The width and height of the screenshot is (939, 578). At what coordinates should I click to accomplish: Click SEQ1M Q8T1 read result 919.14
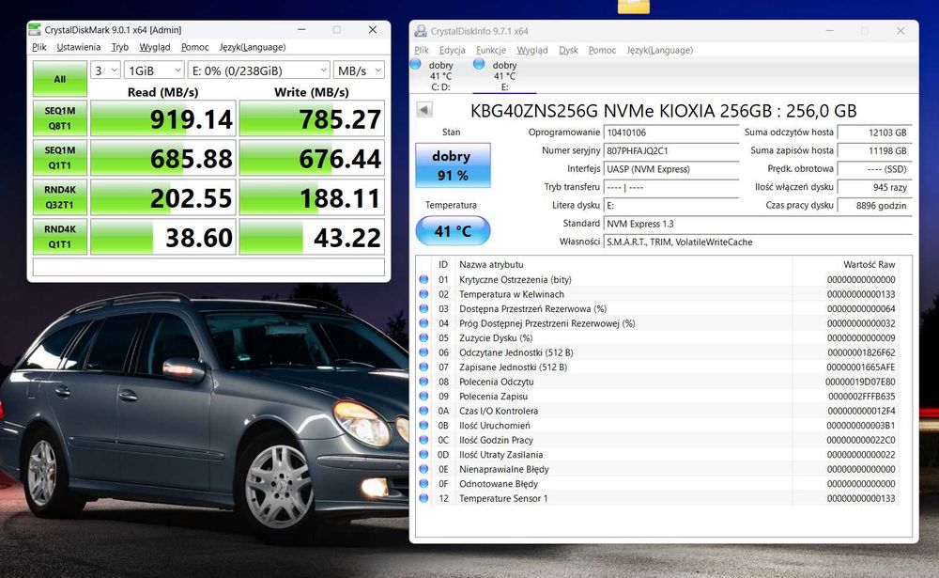click(162, 118)
